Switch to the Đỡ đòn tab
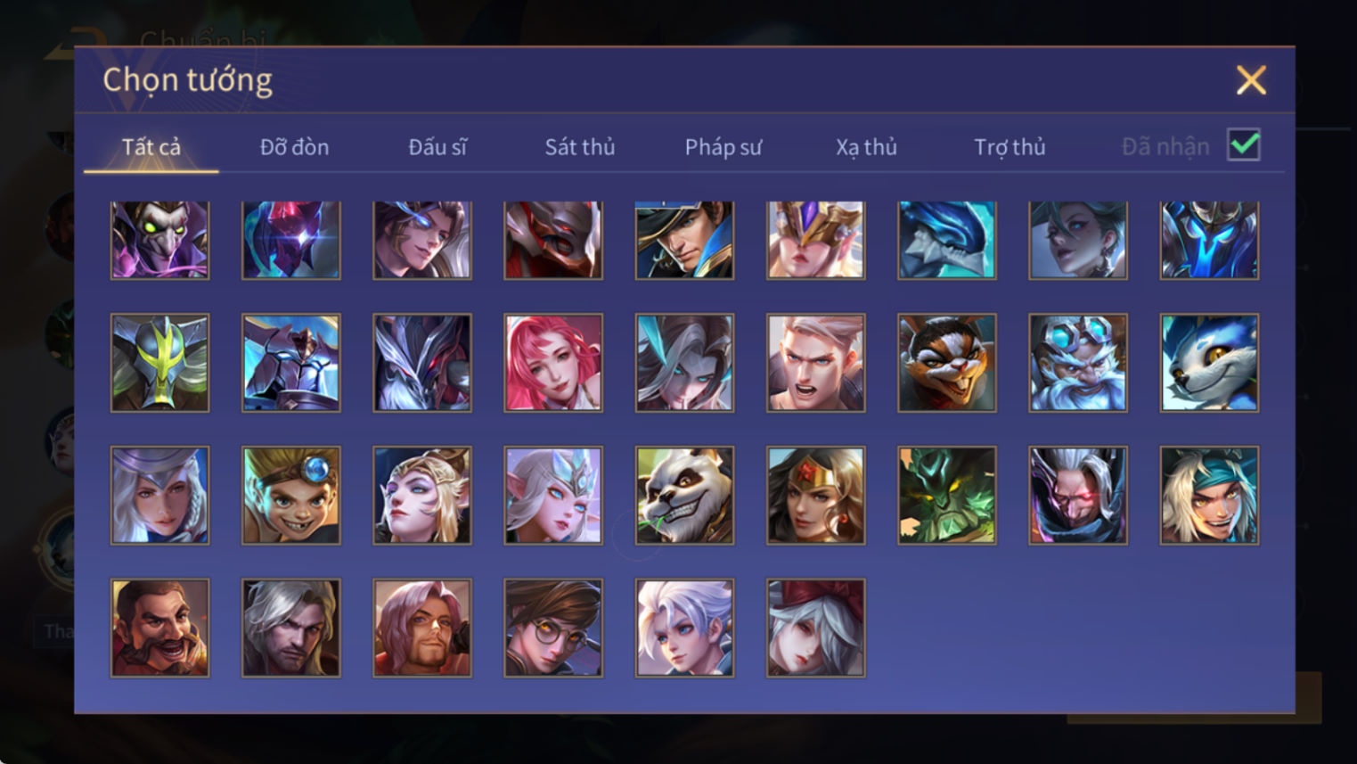Image resolution: width=1357 pixels, height=764 pixels. pyautogui.click(x=294, y=147)
